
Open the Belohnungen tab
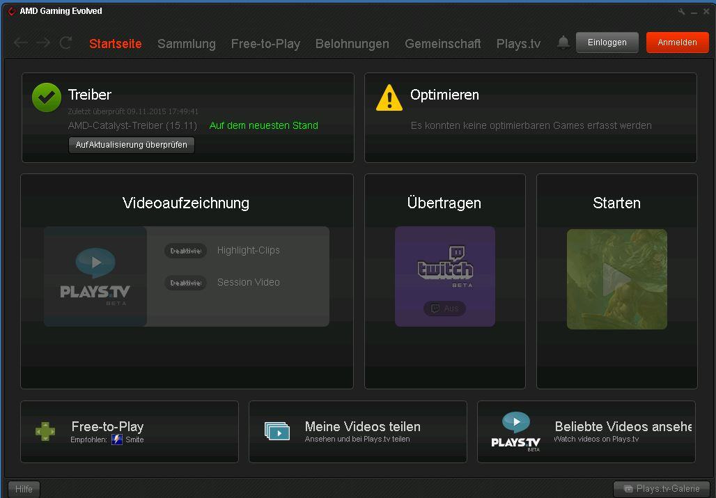tap(352, 44)
